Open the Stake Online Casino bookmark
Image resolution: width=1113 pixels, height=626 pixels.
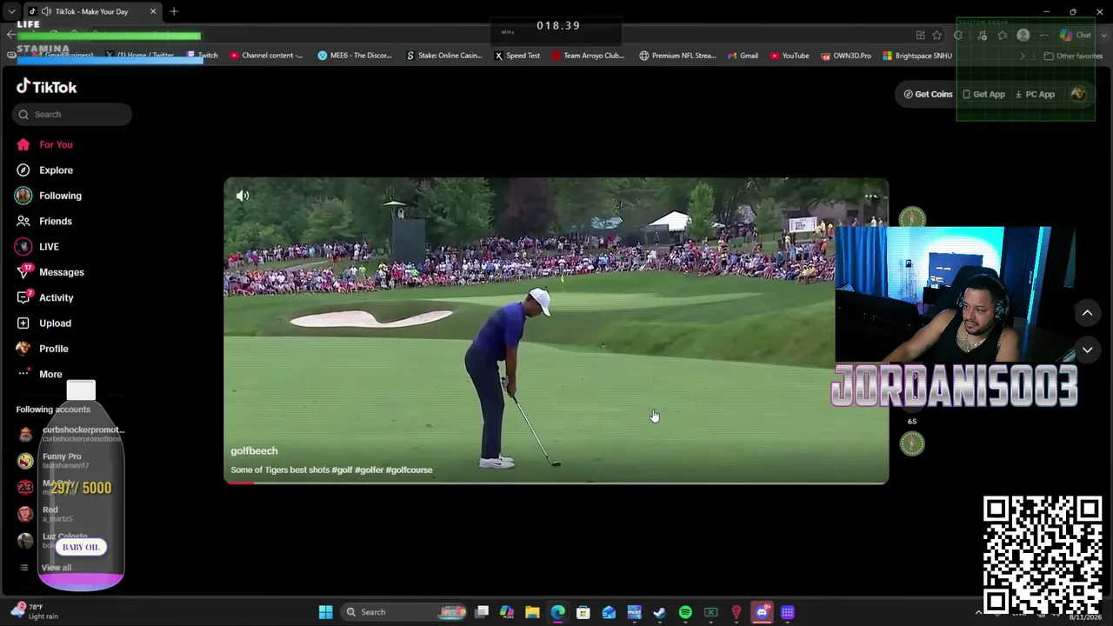pos(444,56)
